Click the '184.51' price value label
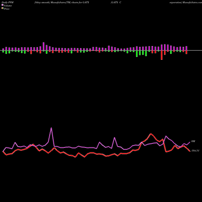This screenshot has height=202, width=202. point(195,151)
